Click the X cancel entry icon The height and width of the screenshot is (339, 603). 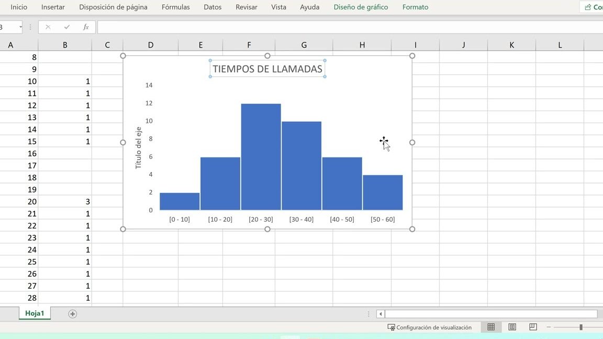[x=47, y=27]
